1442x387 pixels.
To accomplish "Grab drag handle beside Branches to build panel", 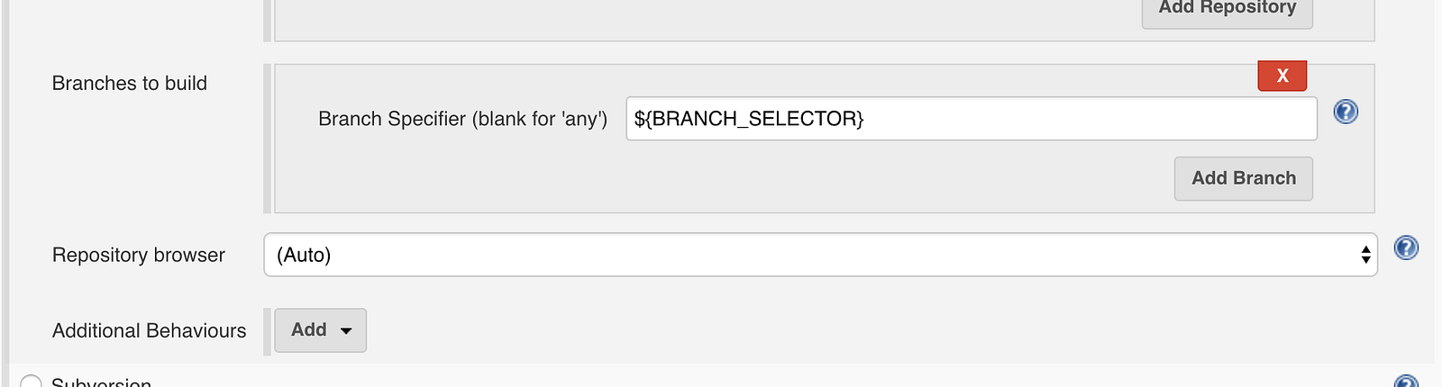I will (268, 139).
